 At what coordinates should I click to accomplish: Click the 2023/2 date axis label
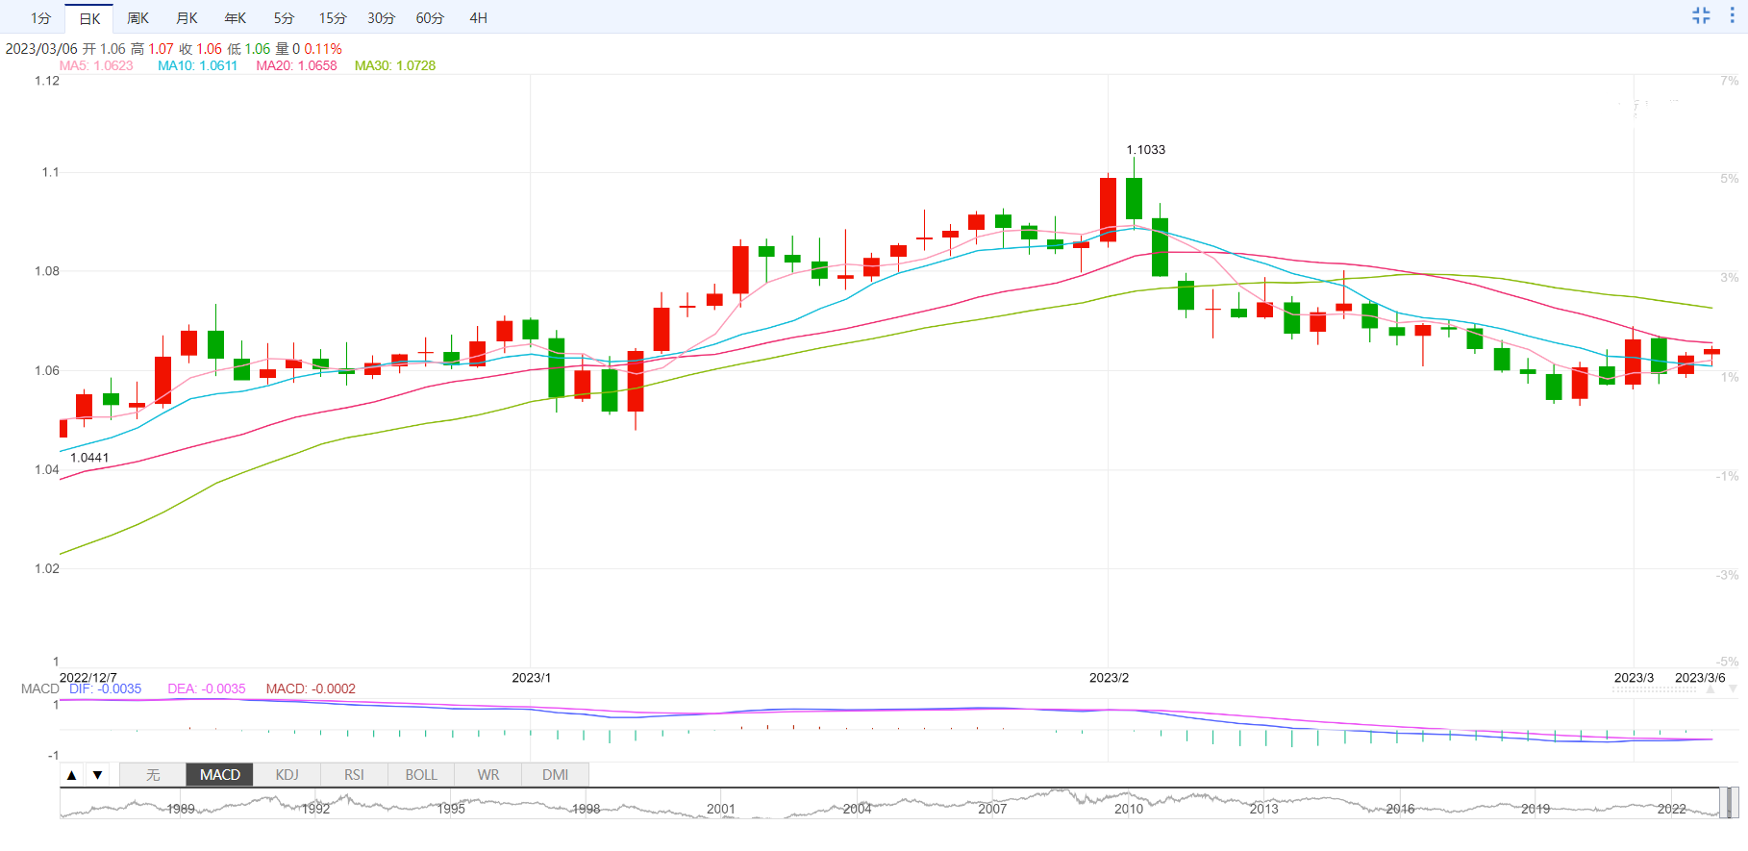tap(1109, 678)
